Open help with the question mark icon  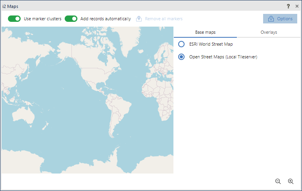pyautogui.click(x=289, y=6)
